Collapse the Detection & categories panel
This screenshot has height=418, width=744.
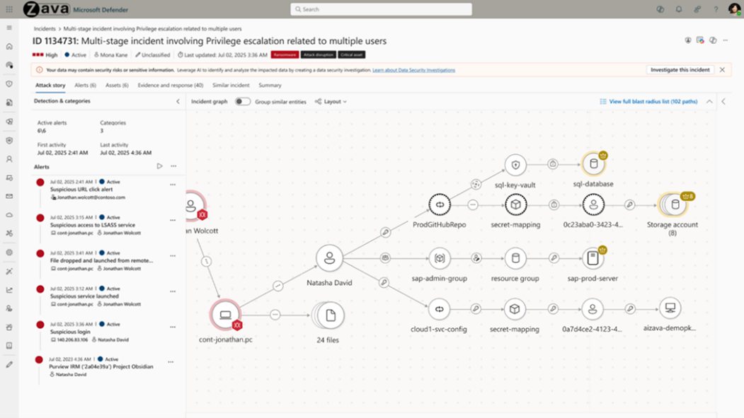click(178, 101)
